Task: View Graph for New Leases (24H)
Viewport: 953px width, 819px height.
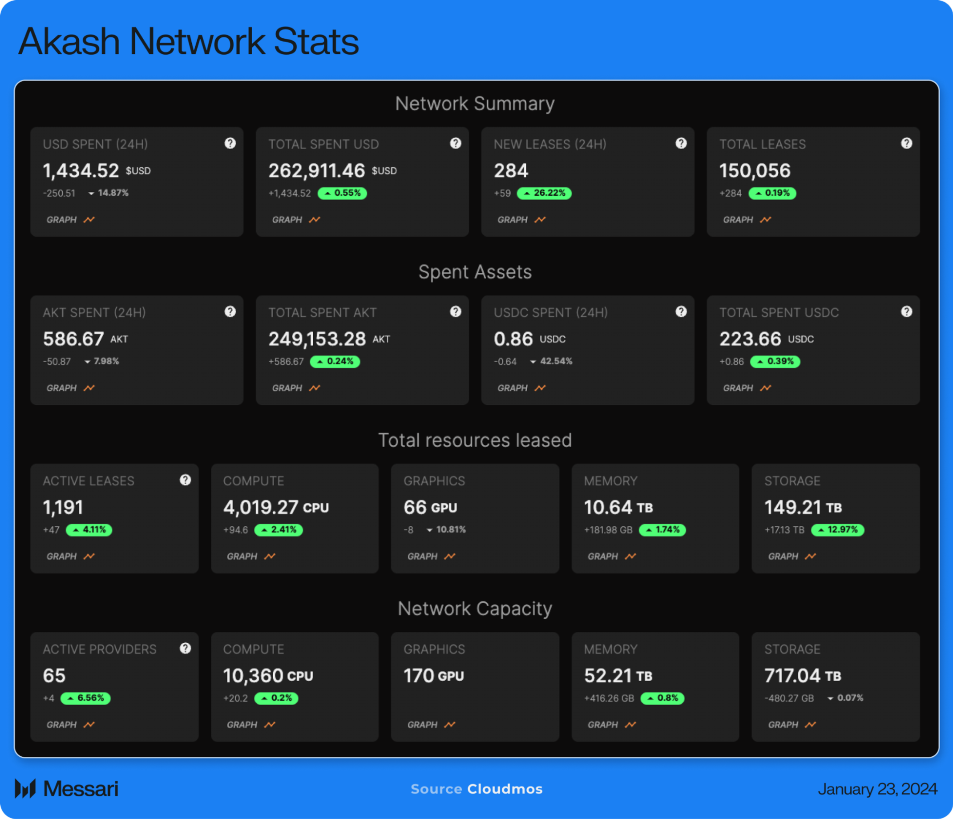Action: (521, 220)
